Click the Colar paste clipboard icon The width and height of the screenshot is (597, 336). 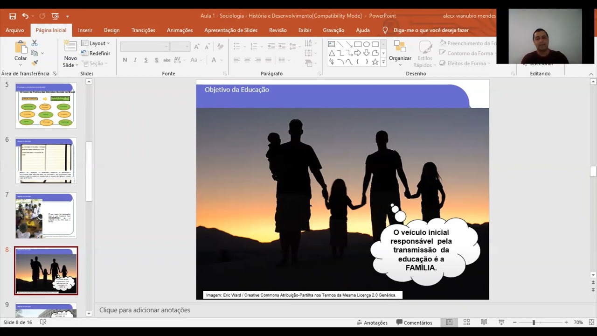(21, 47)
